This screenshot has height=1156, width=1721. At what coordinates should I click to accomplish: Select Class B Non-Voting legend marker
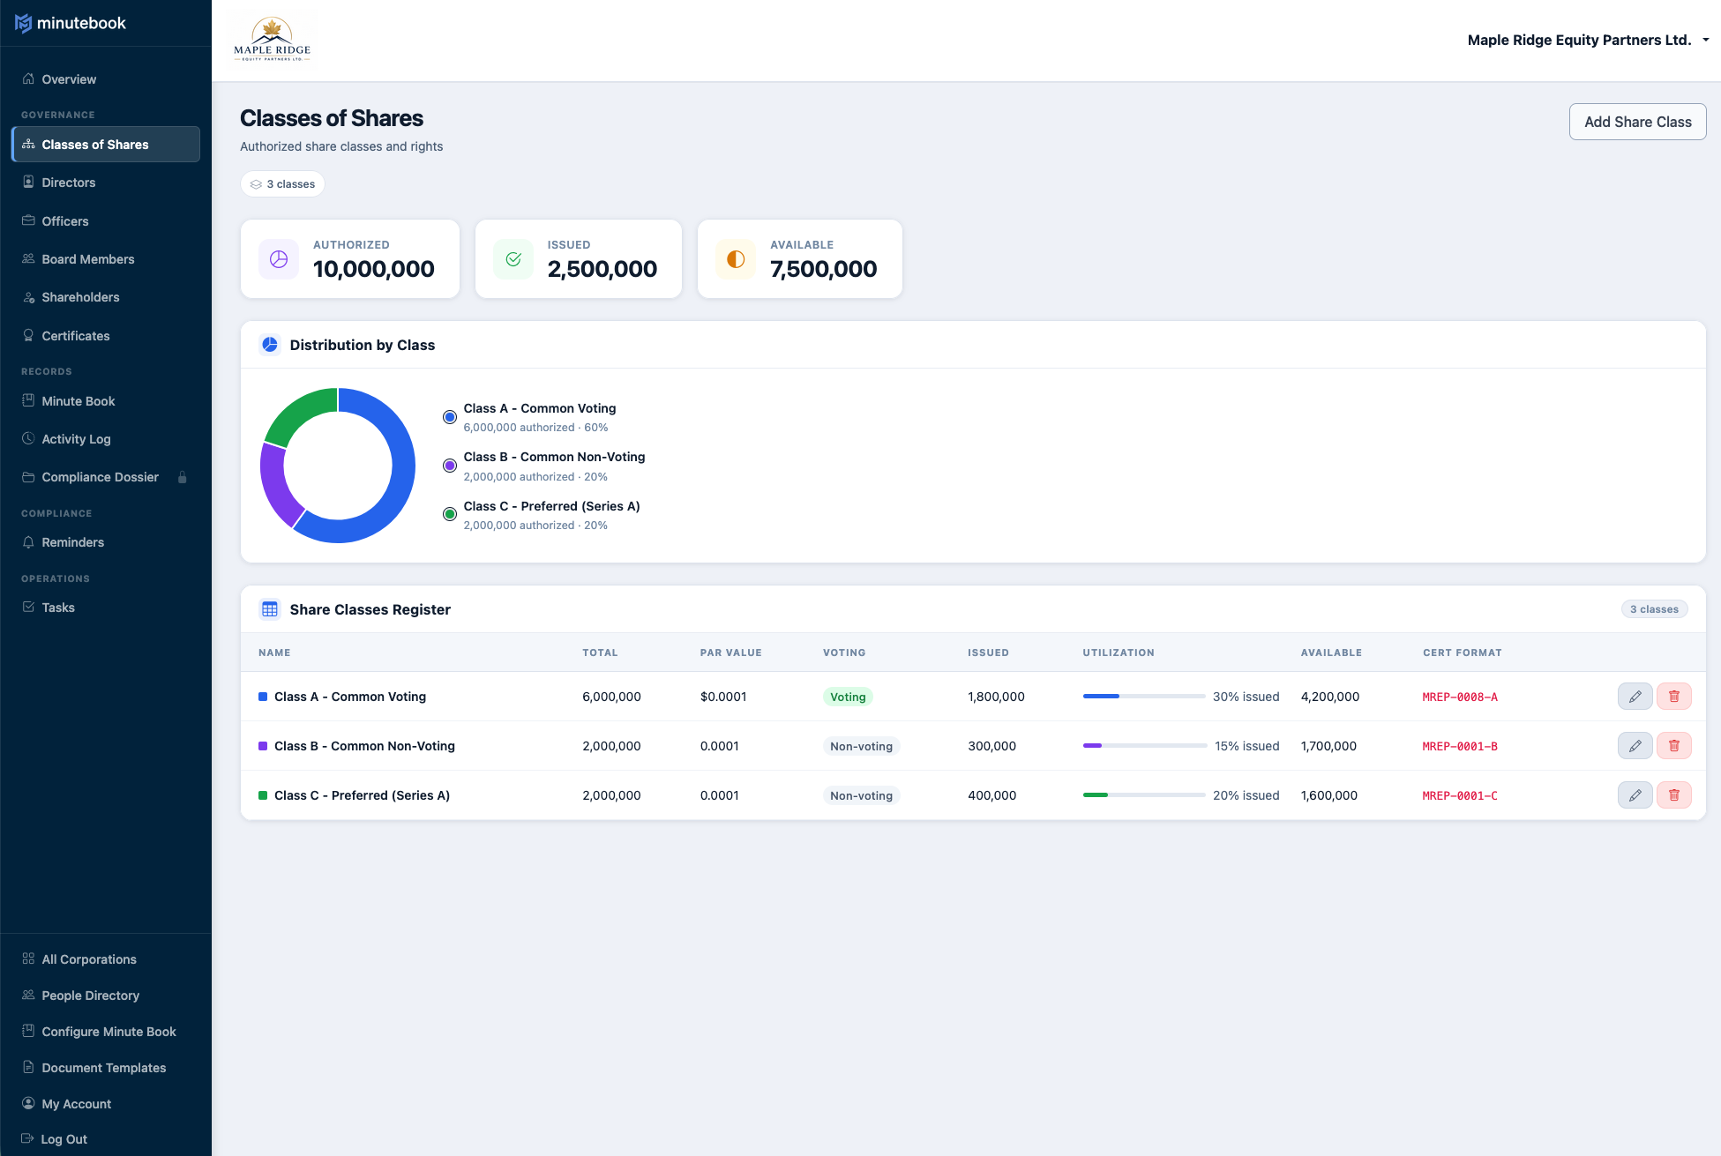[450, 466]
